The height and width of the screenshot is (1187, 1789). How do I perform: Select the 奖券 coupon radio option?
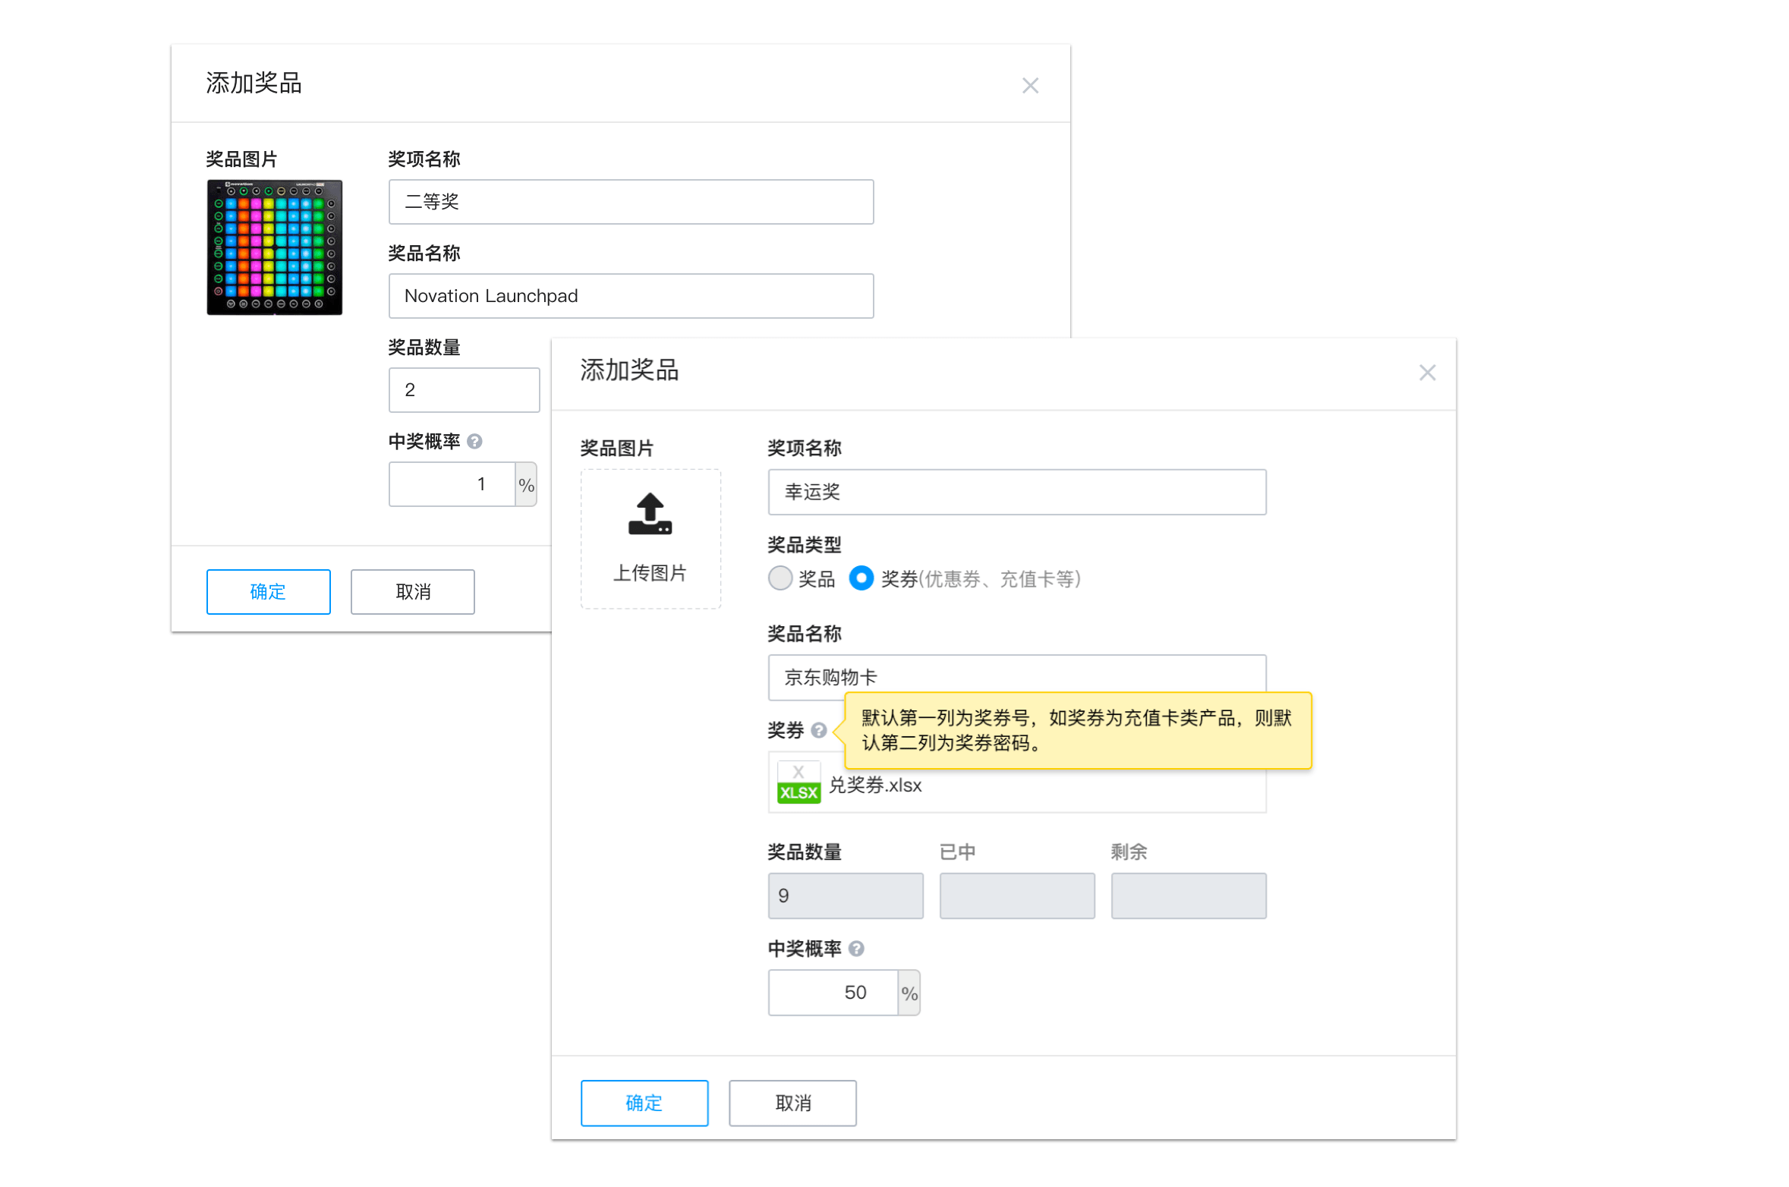coord(861,578)
